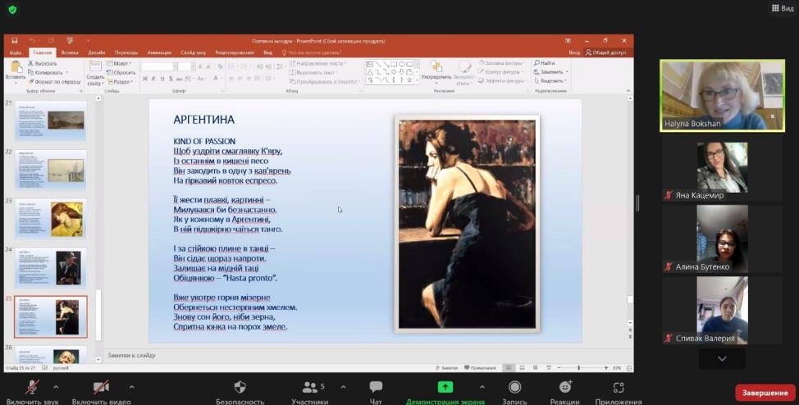The image size is (799, 405).
Task: Show more participants with down chevron
Action: point(722,358)
